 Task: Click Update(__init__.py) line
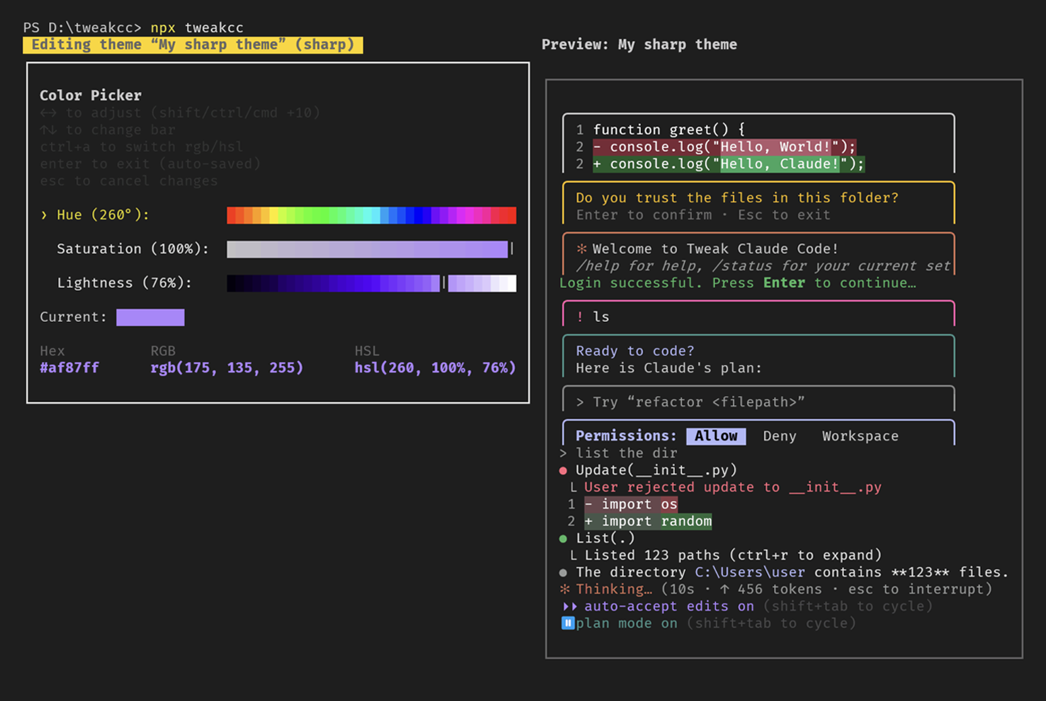[656, 470]
